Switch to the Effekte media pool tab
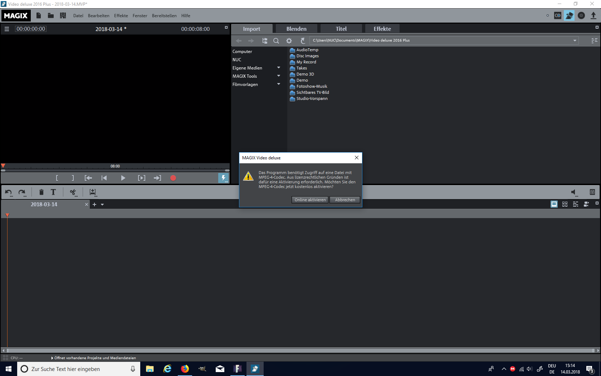 click(382, 29)
